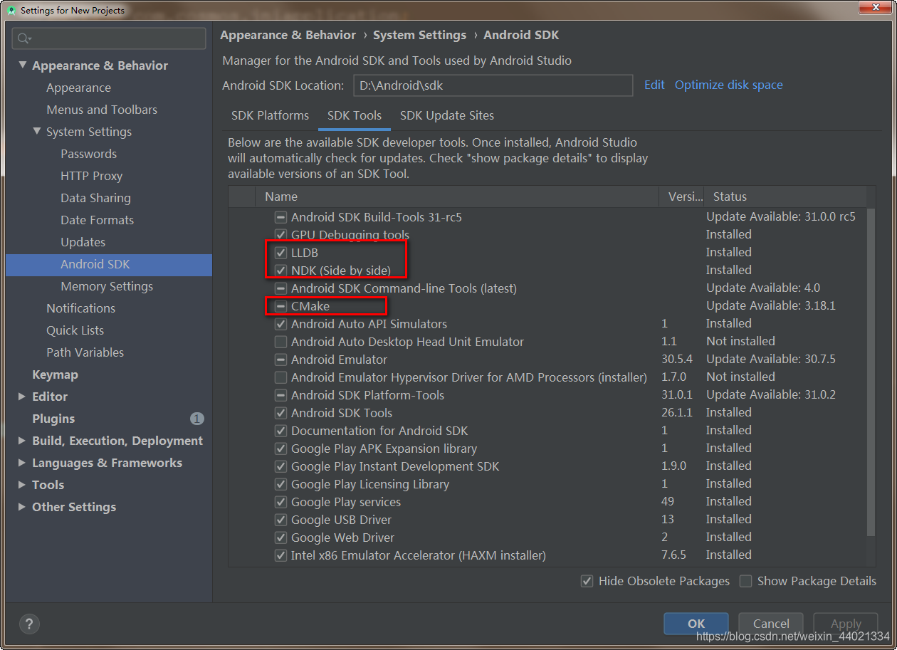Screen dimensions: 897x650
Task: Select Date Formats settings
Action: [x=97, y=220]
